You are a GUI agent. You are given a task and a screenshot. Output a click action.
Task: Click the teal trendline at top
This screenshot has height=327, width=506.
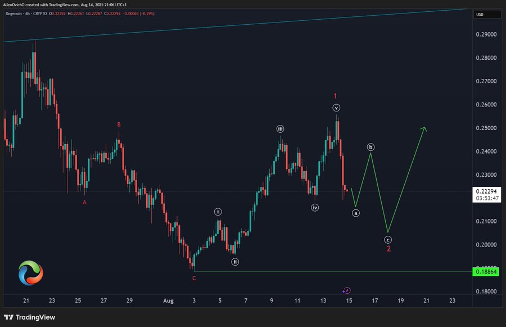coord(236,25)
